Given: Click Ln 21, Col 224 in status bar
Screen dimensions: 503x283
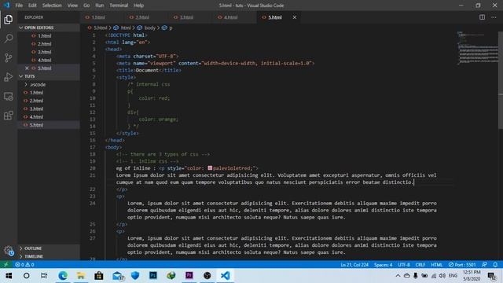Looking at the screenshot, I should point(354,265).
